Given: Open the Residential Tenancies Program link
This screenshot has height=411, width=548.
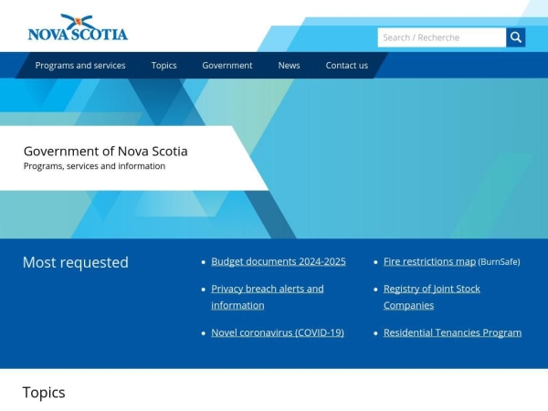Looking at the screenshot, I should tap(452, 332).
